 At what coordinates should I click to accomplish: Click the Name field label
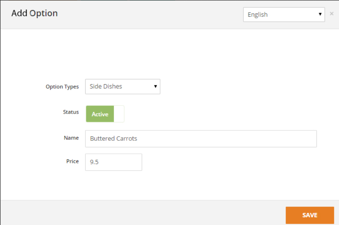click(71, 138)
